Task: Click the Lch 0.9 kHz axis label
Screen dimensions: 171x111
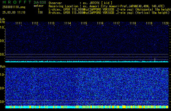Action: (x=2, y=41)
